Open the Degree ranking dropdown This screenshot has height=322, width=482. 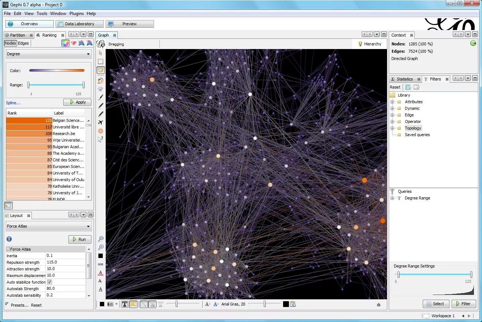(x=48, y=54)
